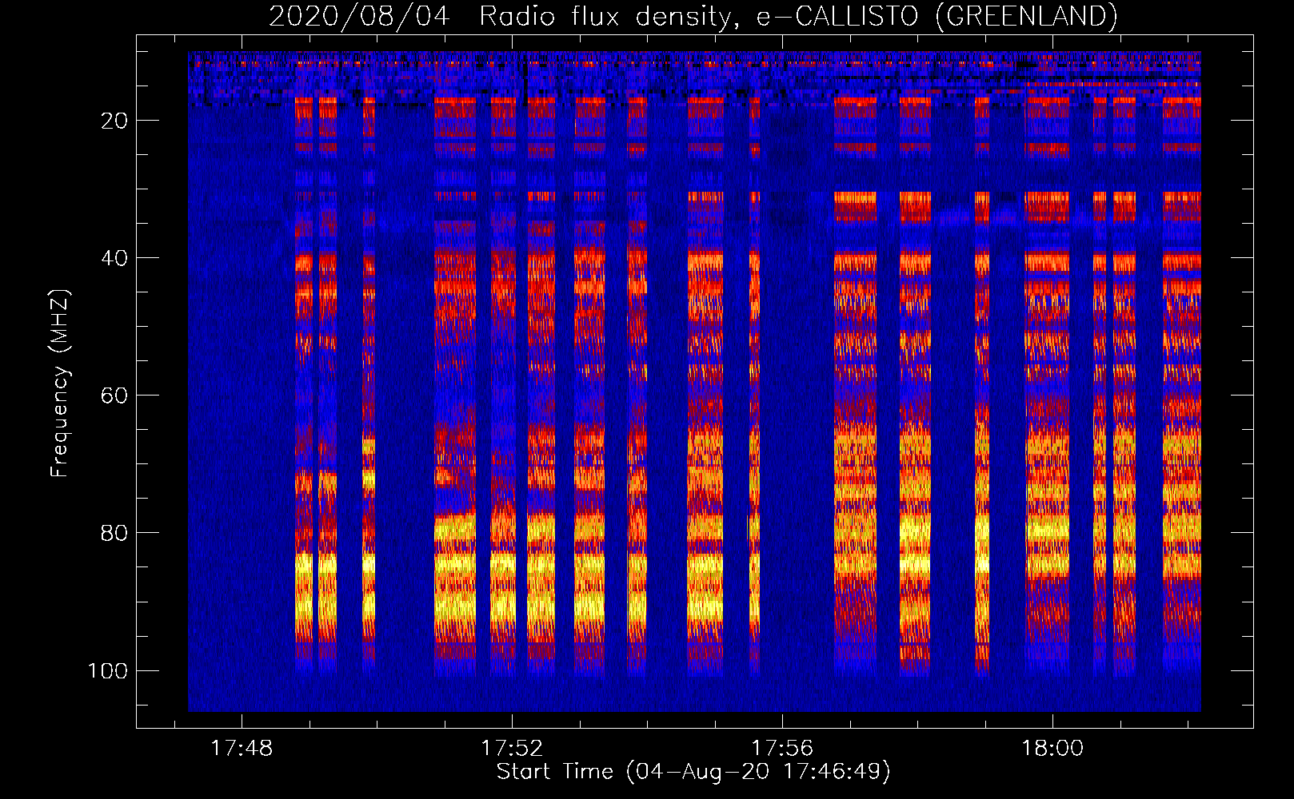Screen dimensions: 1294x799
Task: Click the 'Frequency (MHZ)' y-axis label
Action: point(60,383)
